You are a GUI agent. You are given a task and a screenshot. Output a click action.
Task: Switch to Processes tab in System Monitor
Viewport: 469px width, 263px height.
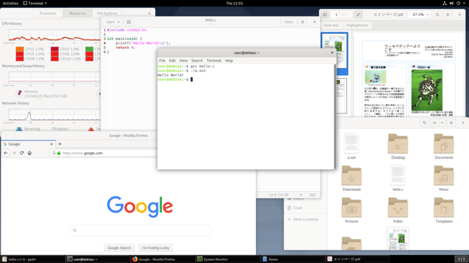point(48,13)
